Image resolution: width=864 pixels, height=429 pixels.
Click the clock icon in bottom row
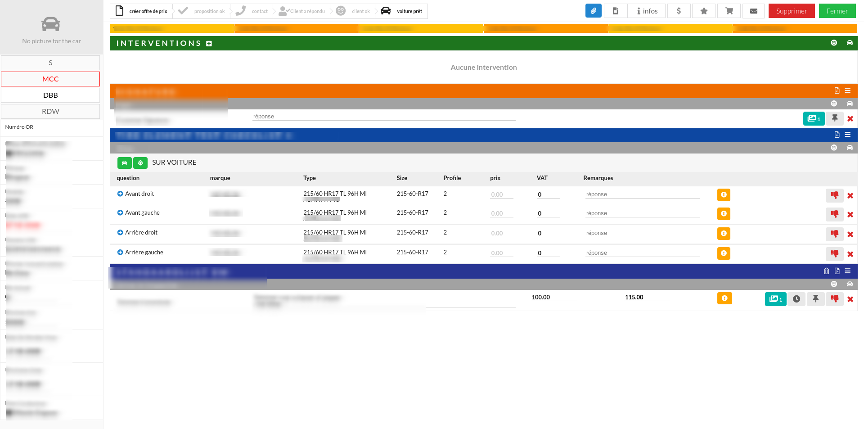pyautogui.click(x=796, y=299)
